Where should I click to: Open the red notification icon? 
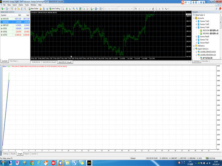pyautogui.click(x=220, y=9)
